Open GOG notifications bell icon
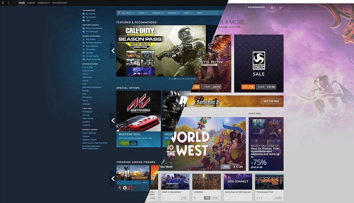 tap(272, 7)
